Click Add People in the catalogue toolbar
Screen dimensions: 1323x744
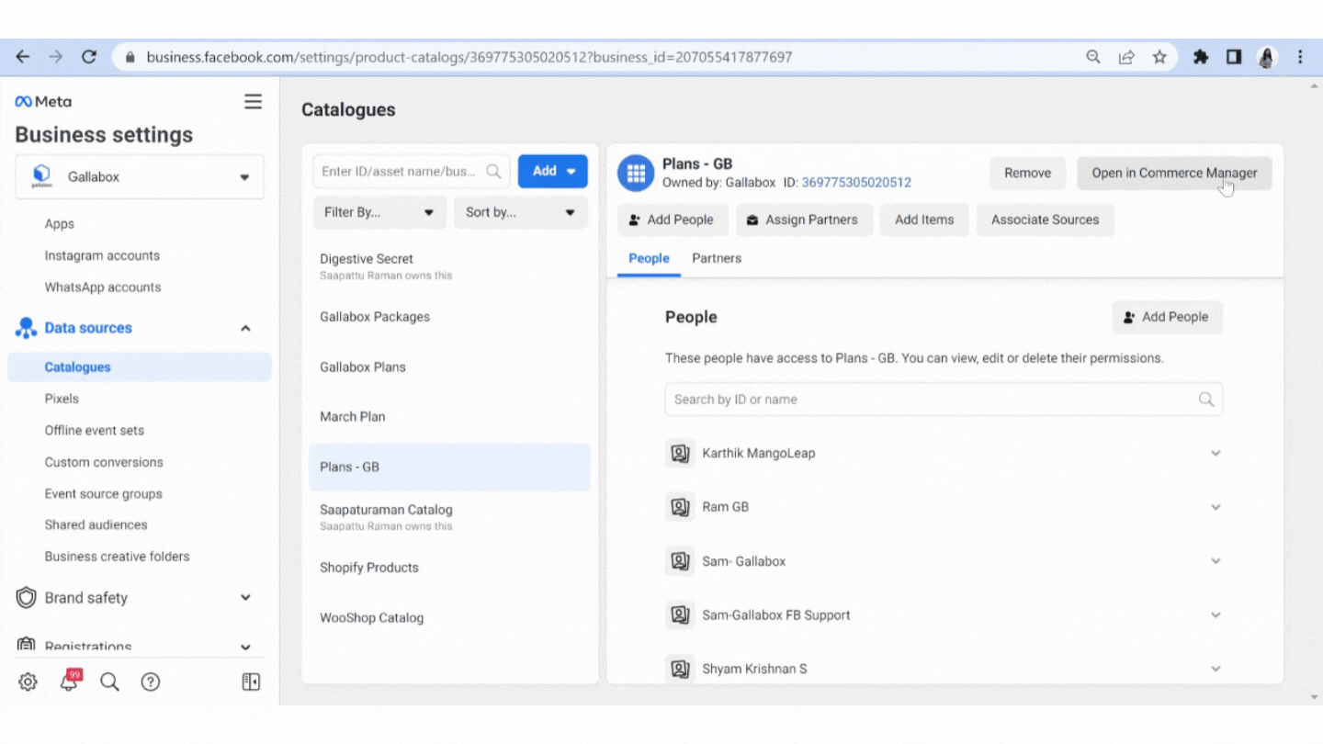click(x=673, y=220)
